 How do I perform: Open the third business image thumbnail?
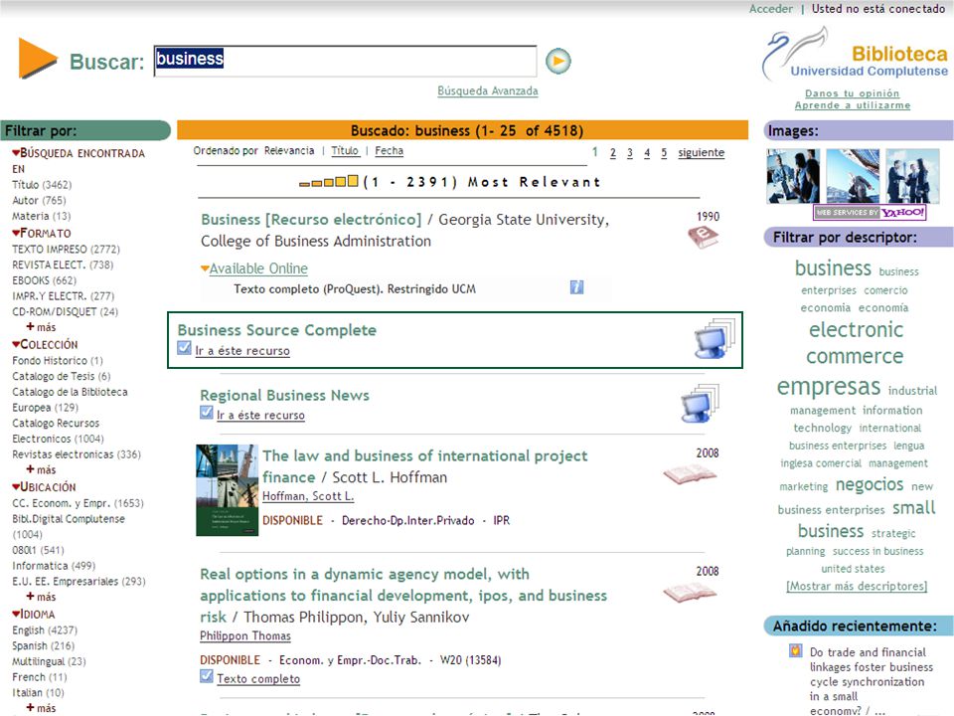coord(912,176)
